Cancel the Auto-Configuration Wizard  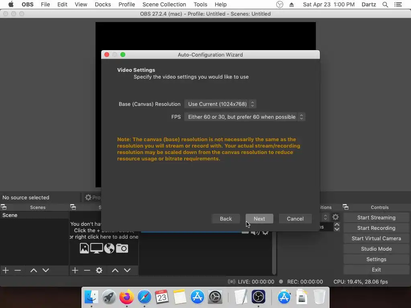tap(295, 219)
